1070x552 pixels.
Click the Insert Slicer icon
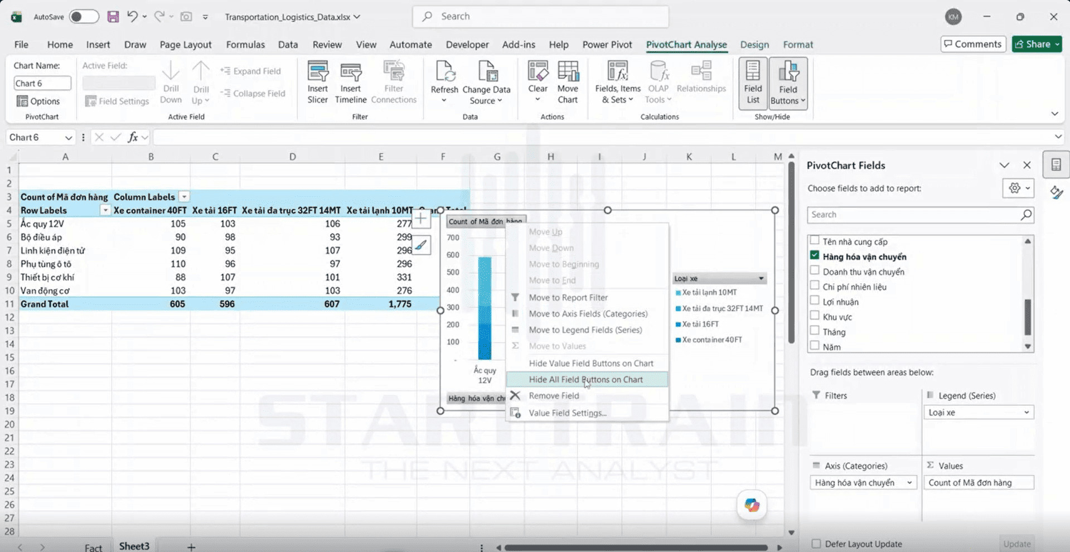coord(317,72)
